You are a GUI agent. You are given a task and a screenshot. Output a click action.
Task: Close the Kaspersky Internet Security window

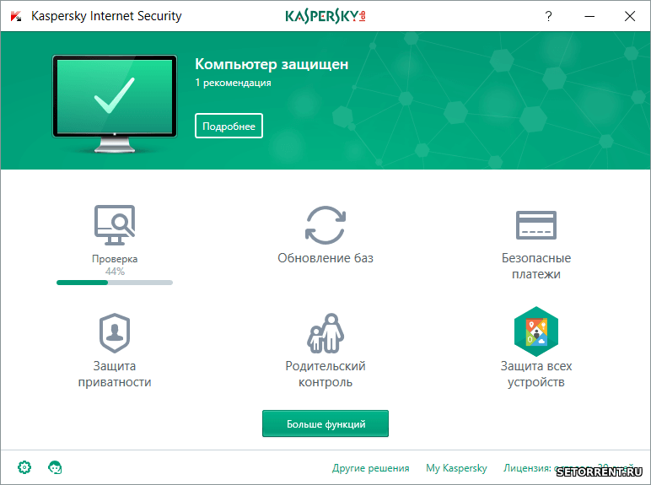[x=630, y=16]
